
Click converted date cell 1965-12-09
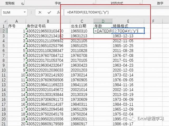click(x=128, y=109)
